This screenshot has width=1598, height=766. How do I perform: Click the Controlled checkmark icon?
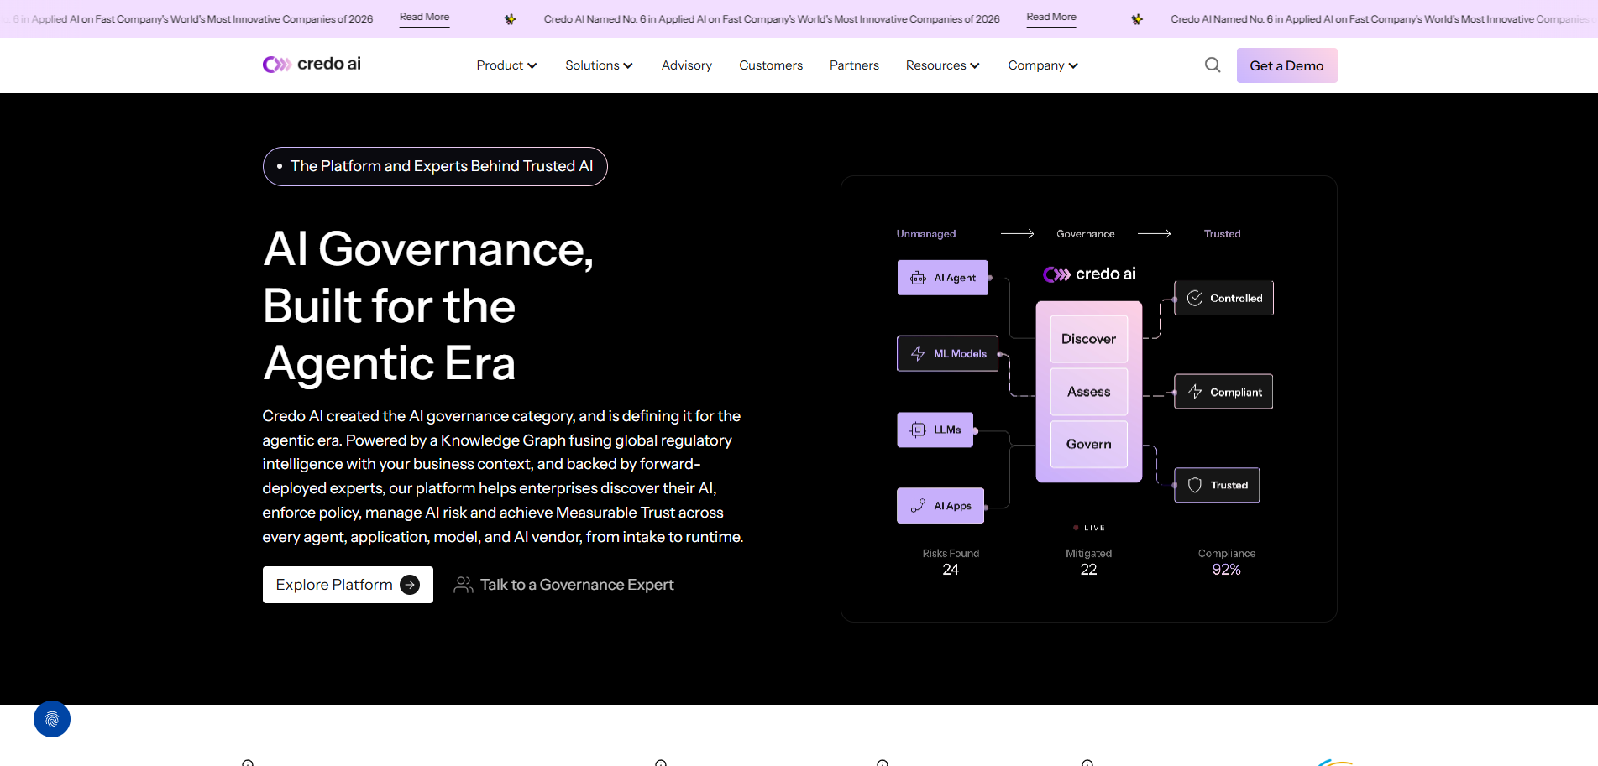1195,298
